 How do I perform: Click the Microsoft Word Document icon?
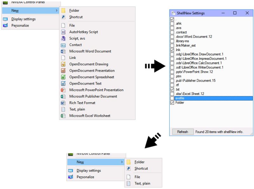pyautogui.click(x=63, y=51)
